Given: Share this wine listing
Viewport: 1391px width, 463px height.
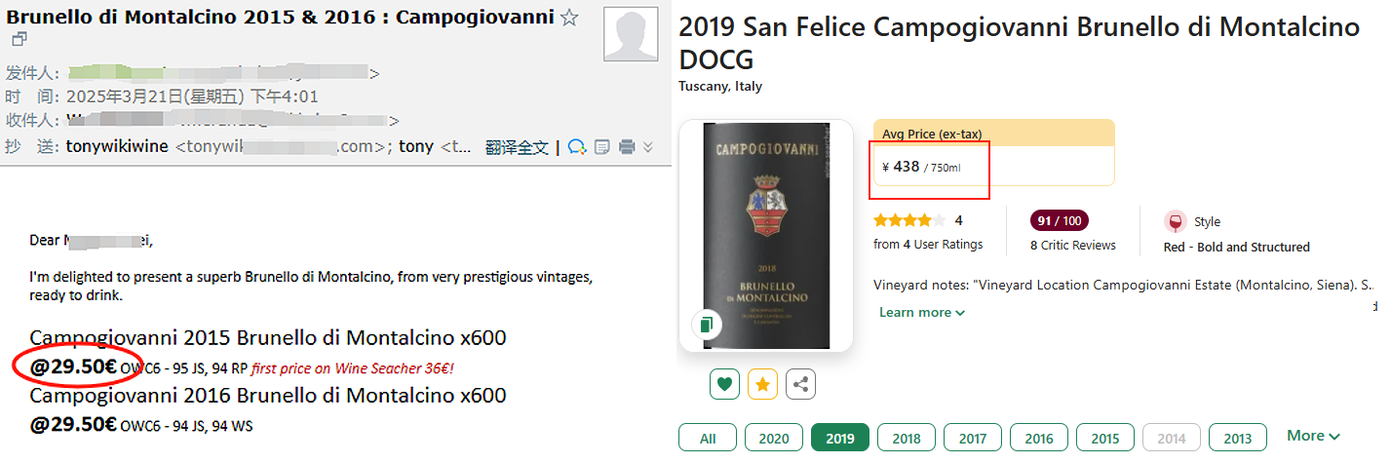Looking at the screenshot, I should tap(801, 384).
